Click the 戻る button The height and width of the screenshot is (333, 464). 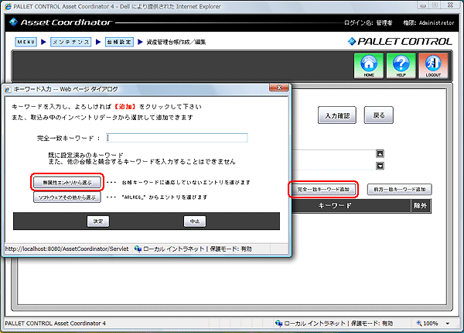379,115
